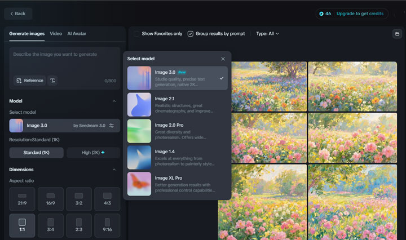
Task: Select High (2K) resolution
Action: click(x=93, y=153)
